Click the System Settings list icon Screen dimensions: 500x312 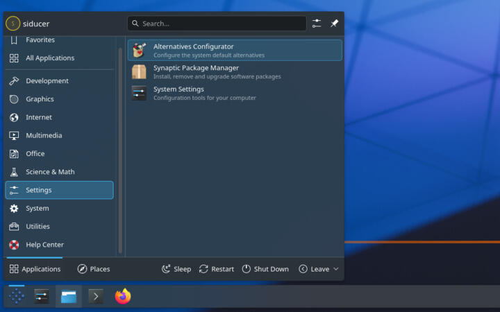140,93
